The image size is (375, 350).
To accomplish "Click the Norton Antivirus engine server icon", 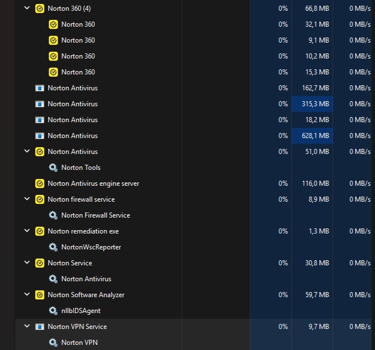I will click(40, 184).
